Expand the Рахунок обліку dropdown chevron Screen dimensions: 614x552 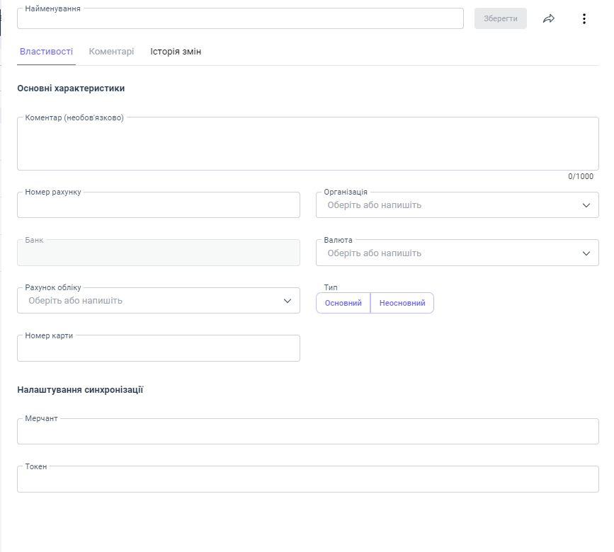coord(288,301)
